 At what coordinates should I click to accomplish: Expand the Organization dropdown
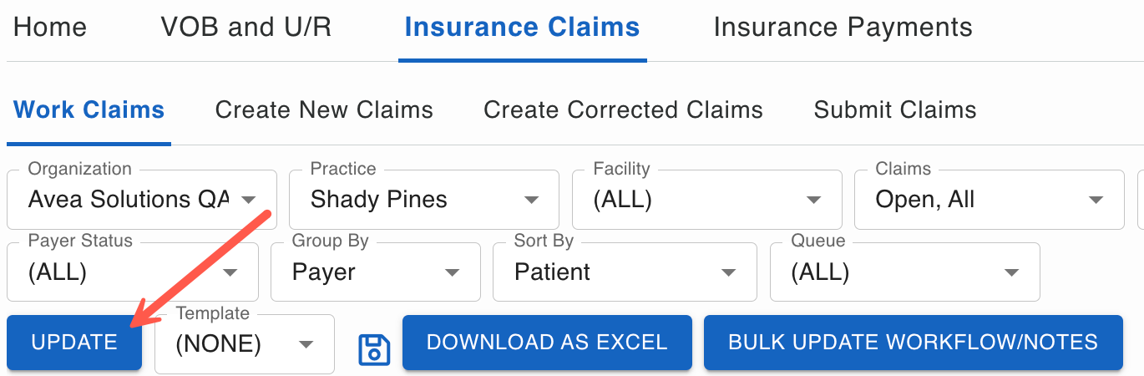point(141,200)
